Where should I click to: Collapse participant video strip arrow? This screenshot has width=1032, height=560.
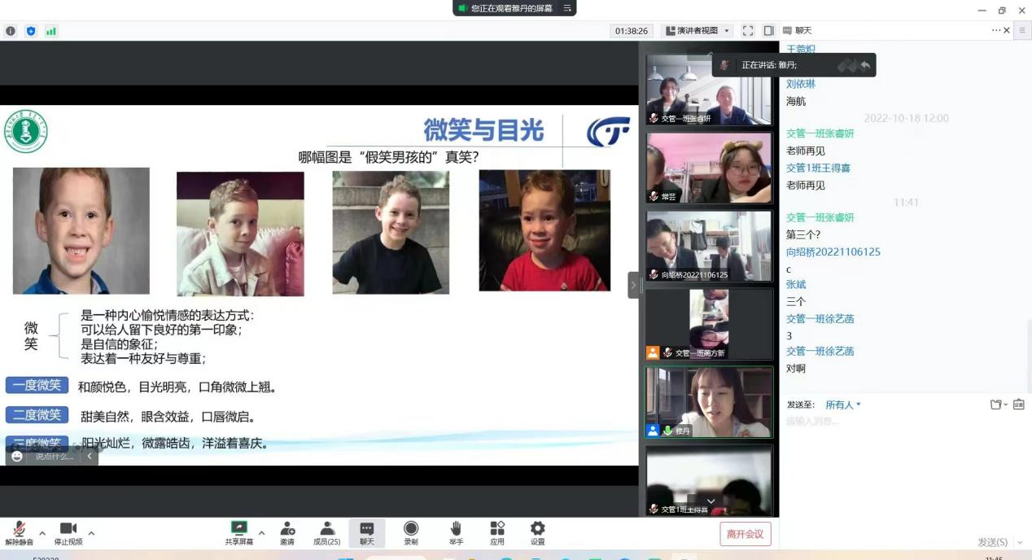[x=633, y=285]
